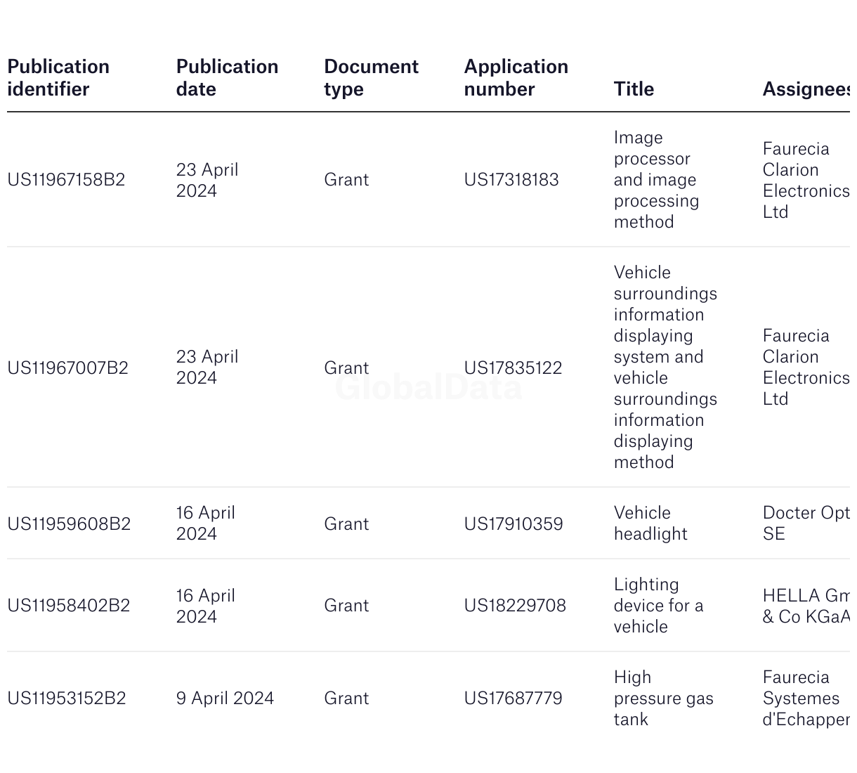Click the Document type column header
This screenshot has width=857, height=773.
pos(371,78)
